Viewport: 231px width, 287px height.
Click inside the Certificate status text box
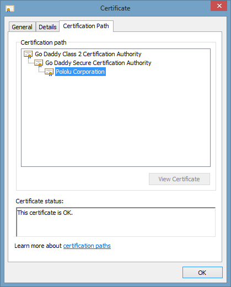tap(116, 222)
